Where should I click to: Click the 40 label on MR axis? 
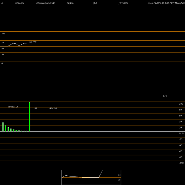pos(181,122)
